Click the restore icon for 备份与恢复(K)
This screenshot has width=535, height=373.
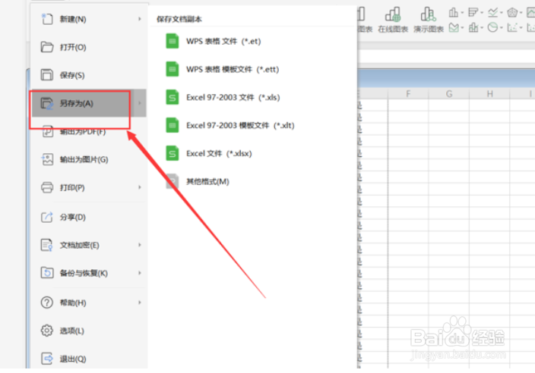click(x=47, y=273)
